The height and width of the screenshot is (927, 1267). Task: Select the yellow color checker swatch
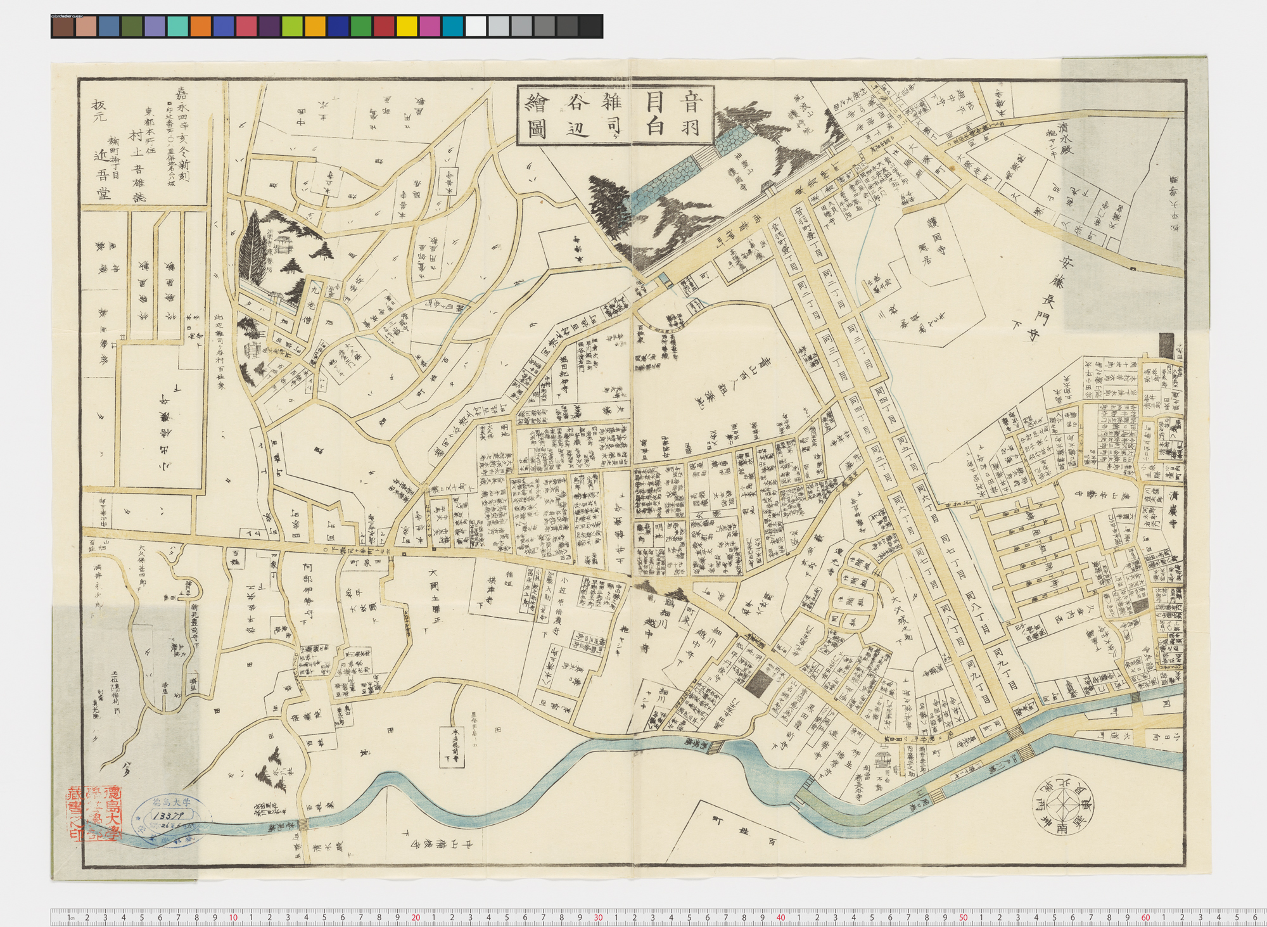(407, 27)
